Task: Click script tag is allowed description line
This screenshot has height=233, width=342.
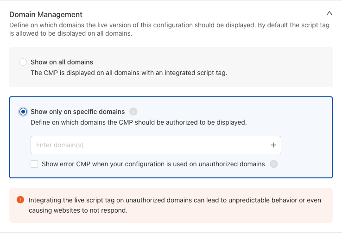Action: coord(70,33)
